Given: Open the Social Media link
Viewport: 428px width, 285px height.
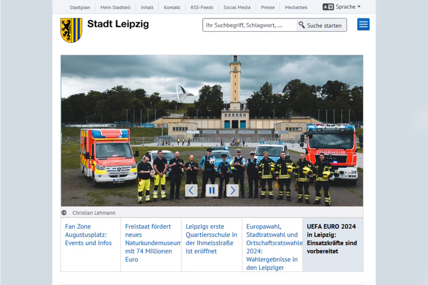Looking at the screenshot, I should (x=237, y=7).
